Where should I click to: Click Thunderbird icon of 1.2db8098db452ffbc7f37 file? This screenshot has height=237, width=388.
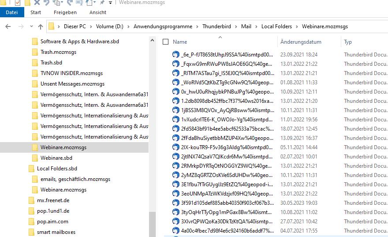tap(175, 101)
